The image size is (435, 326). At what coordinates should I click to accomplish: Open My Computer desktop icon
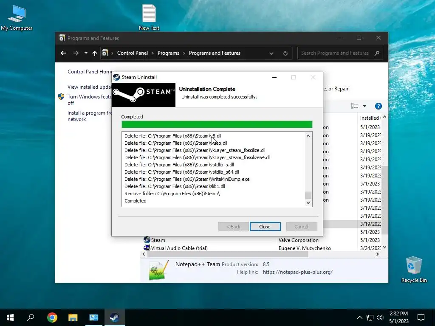pos(17,18)
